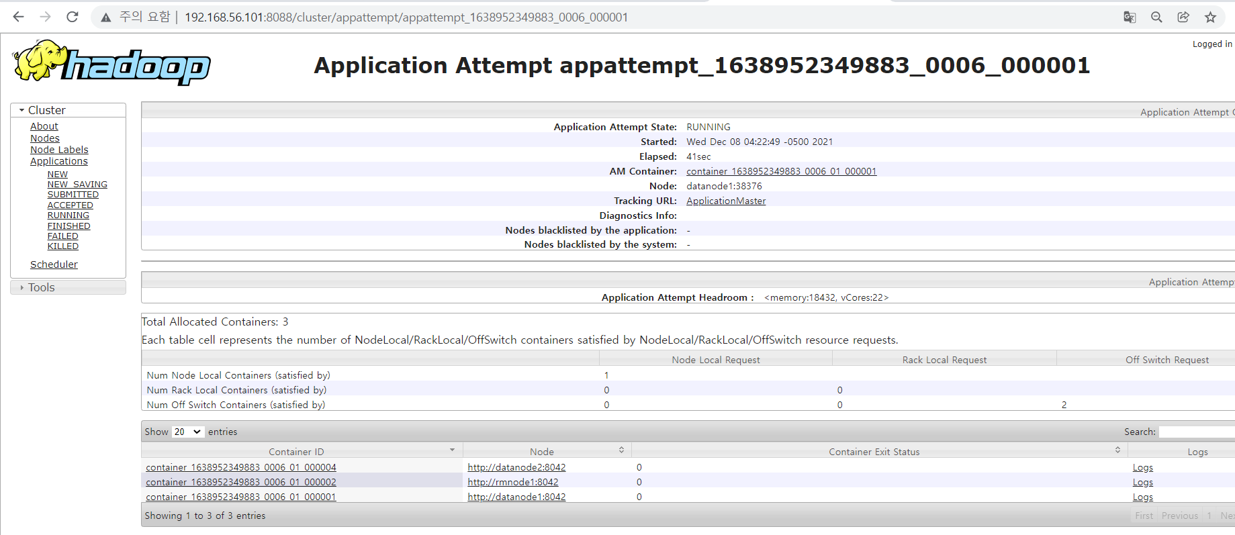Show KILLED applications
The width and height of the screenshot is (1235, 535).
[x=63, y=246]
